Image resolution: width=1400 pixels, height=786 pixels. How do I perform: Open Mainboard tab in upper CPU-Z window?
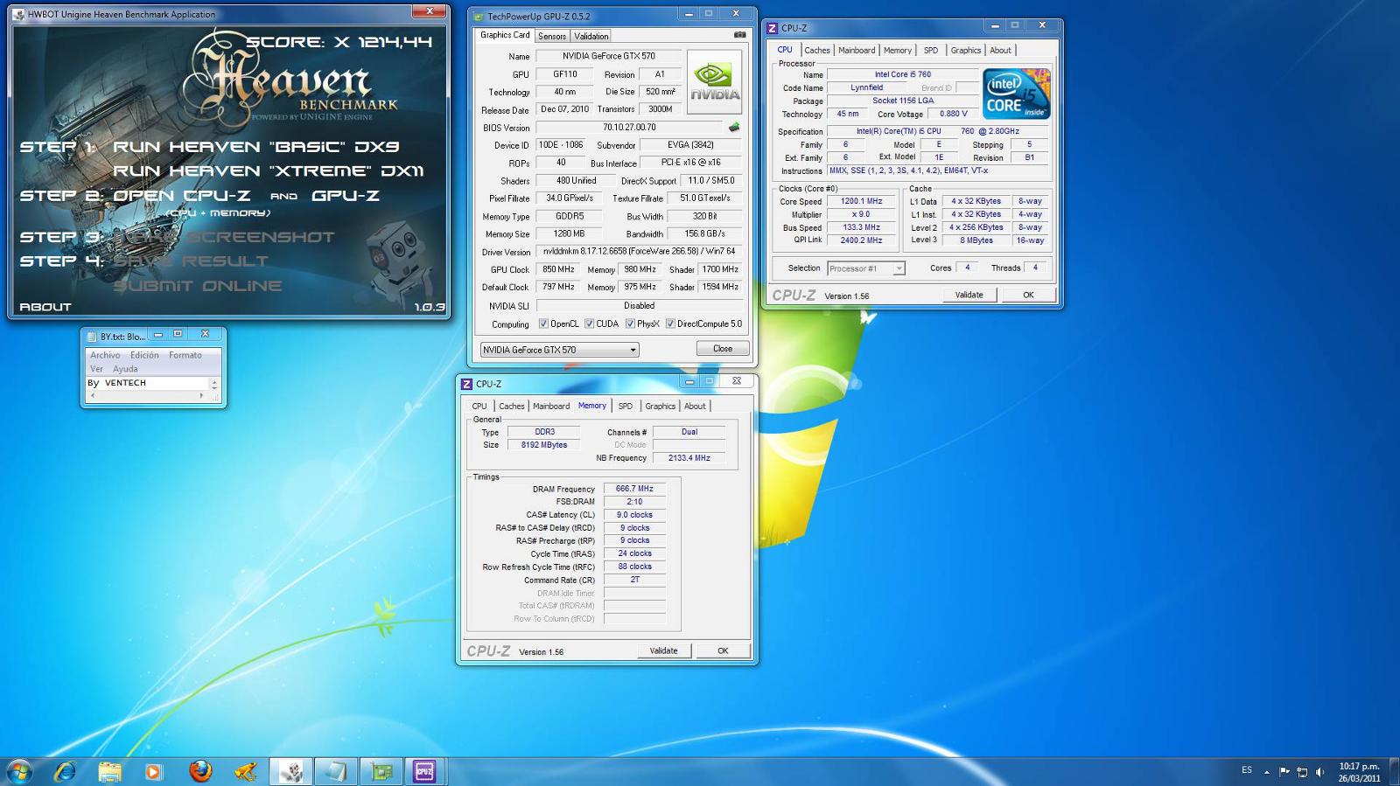click(x=857, y=50)
